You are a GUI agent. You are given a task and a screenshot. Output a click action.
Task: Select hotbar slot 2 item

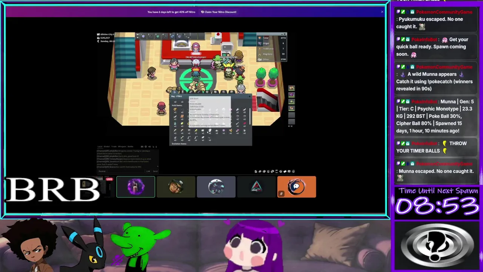[x=151, y=36]
